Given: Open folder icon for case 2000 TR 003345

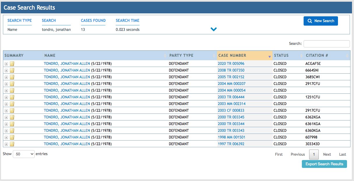Looking at the screenshot, I should (12, 117).
